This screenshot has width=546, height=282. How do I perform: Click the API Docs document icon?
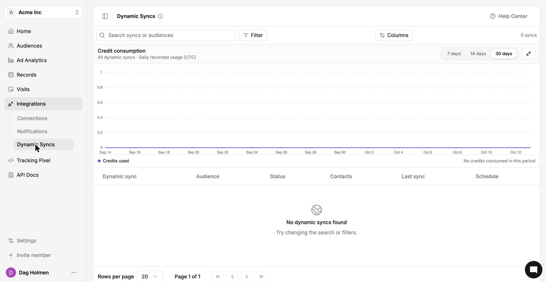11,175
